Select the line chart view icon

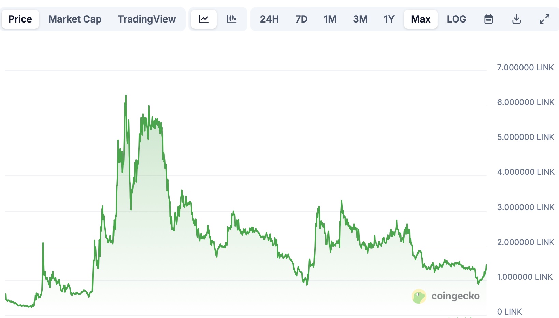[x=204, y=19]
